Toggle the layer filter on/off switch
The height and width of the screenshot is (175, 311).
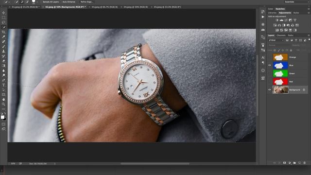309,40
